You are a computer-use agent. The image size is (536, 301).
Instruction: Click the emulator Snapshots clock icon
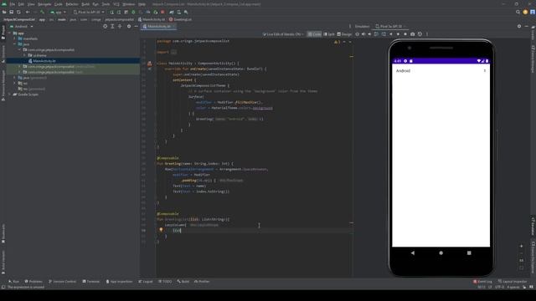[420, 34]
